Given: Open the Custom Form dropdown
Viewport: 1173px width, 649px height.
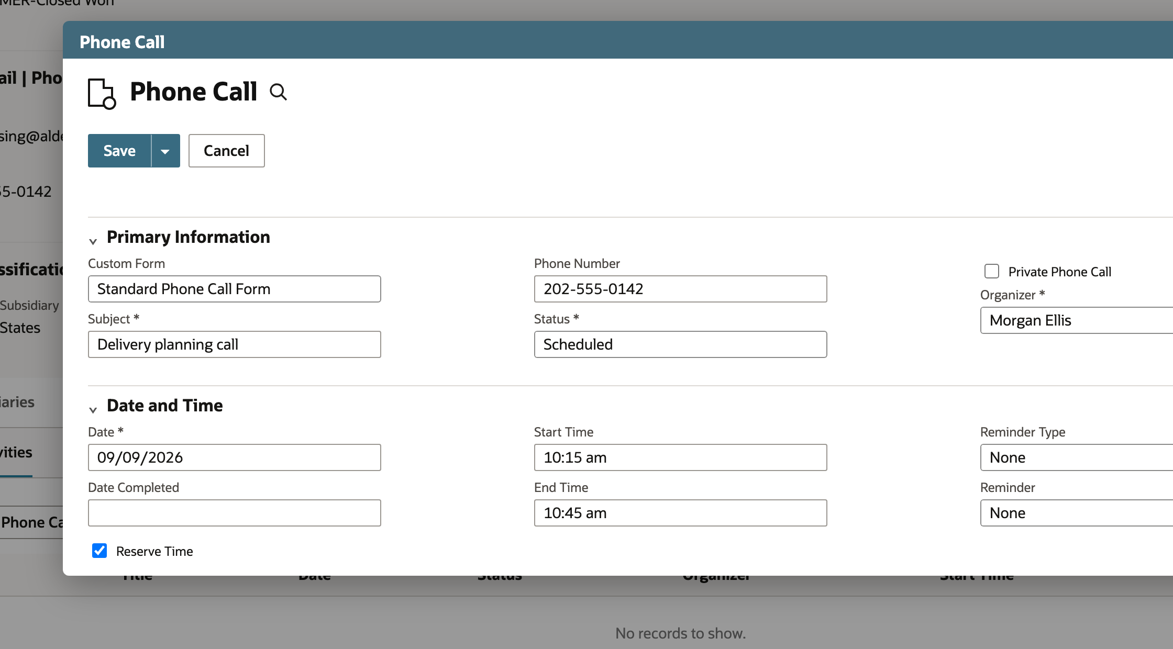Looking at the screenshot, I should [235, 289].
